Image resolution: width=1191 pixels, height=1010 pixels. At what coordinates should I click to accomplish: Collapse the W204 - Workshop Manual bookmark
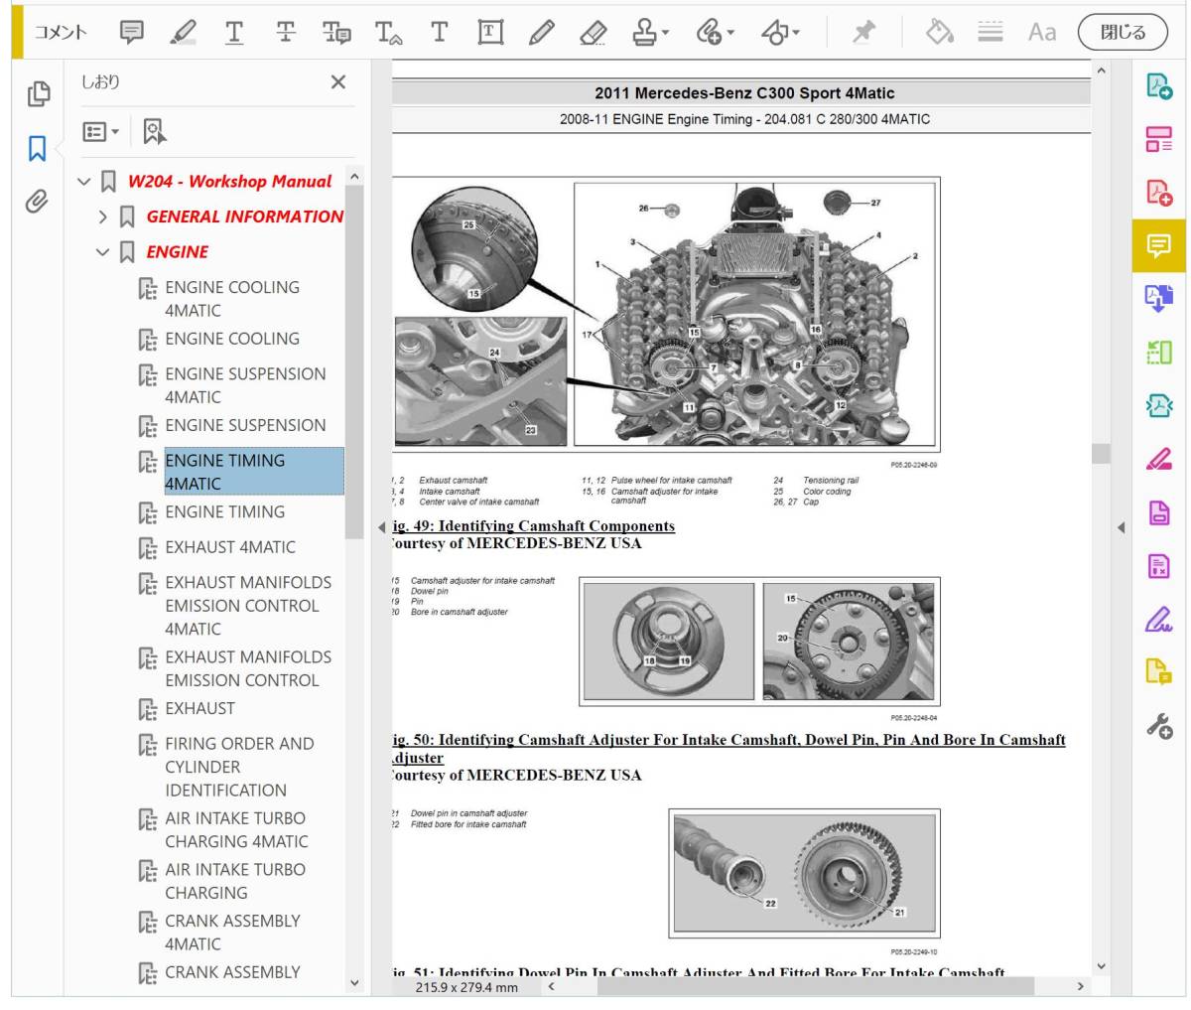(x=84, y=182)
